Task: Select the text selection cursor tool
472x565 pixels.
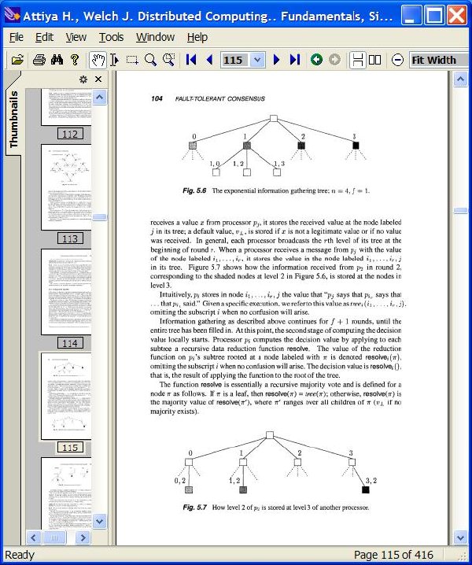Action: pos(114,60)
